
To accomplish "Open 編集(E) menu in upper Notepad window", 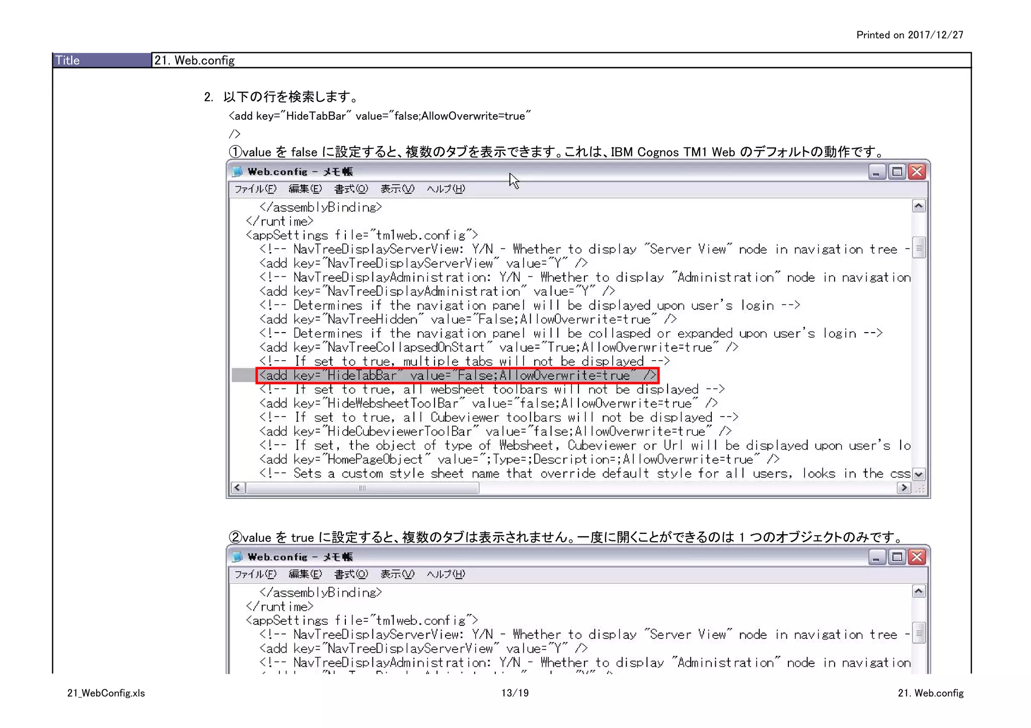I will click(305, 189).
